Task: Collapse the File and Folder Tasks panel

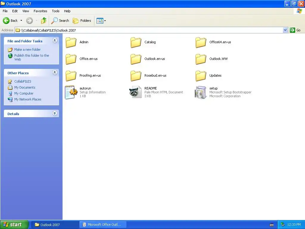Action: (x=55, y=41)
